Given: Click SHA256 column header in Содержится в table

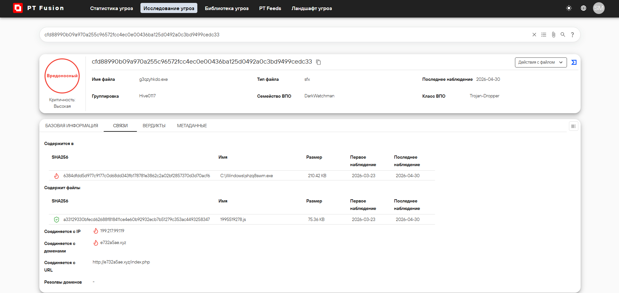Looking at the screenshot, I should [x=60, y=157].
